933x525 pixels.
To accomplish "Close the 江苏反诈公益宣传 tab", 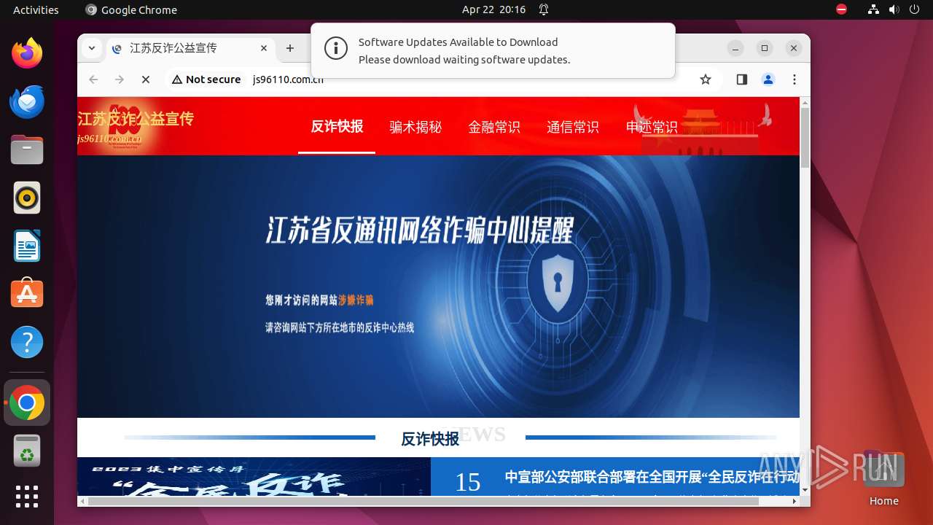I will click(x=264, y=48).
